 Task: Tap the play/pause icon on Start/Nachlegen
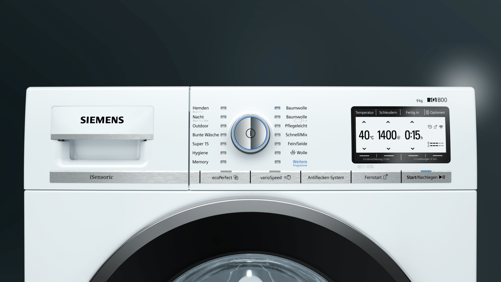442,177
